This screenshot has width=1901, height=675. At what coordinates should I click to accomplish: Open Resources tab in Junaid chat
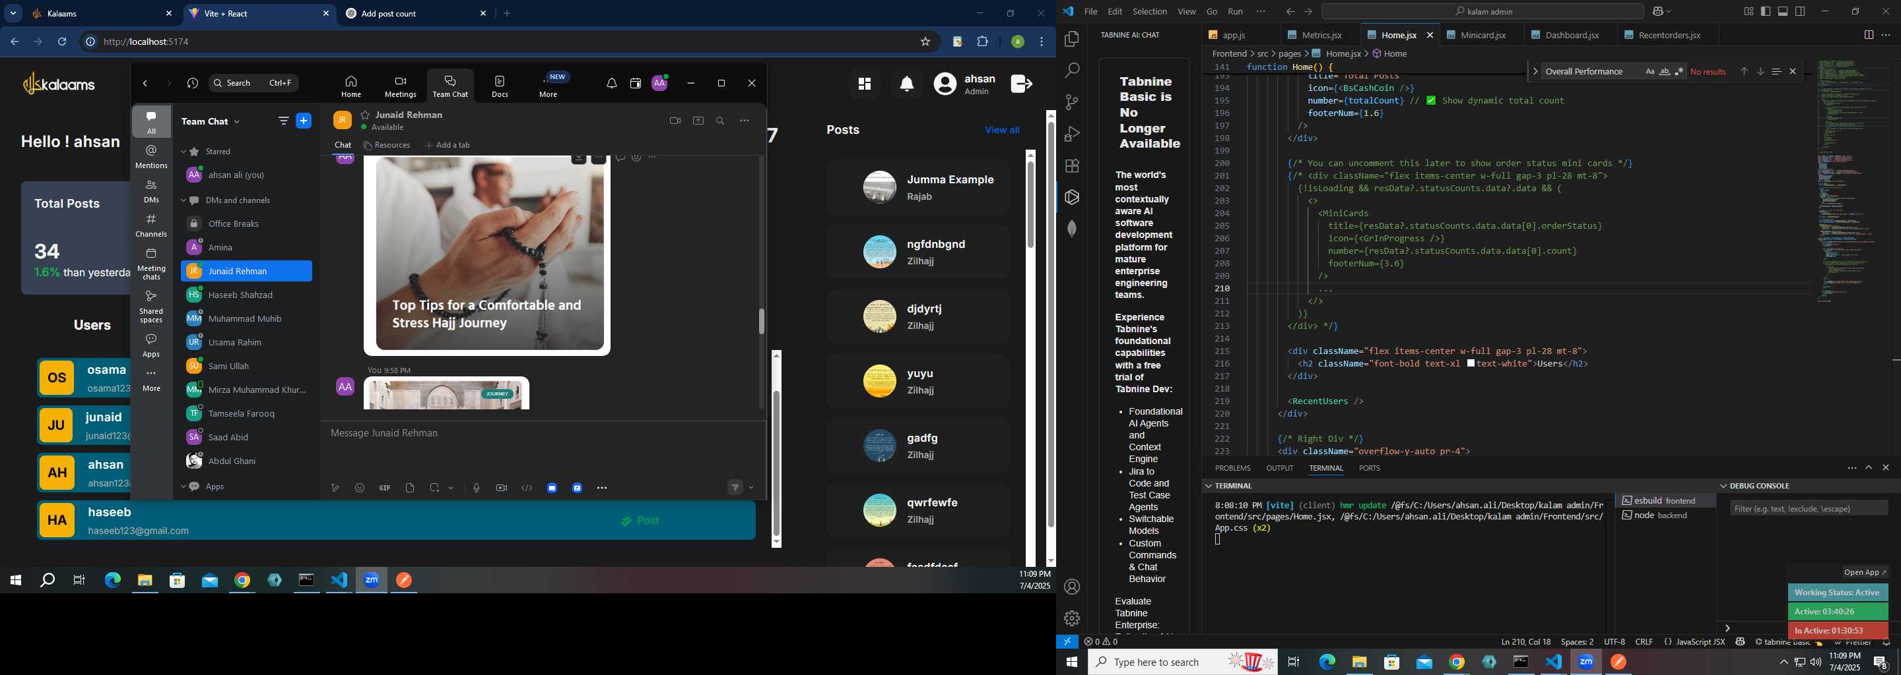[x=387, y=145]
